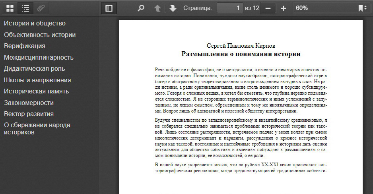Click the Страница: label
The width and height of the screenshot is (373, 194).
pos(198,8)
